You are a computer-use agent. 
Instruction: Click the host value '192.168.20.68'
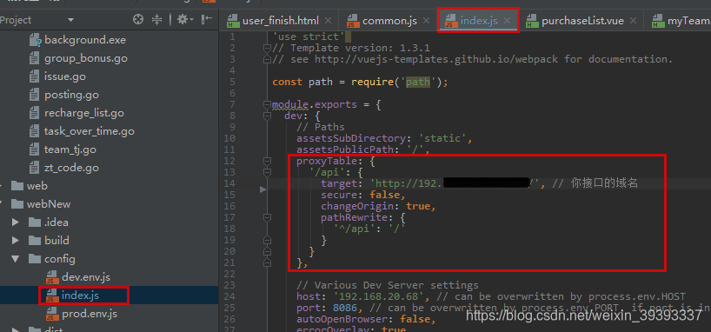tap(382, 296)
